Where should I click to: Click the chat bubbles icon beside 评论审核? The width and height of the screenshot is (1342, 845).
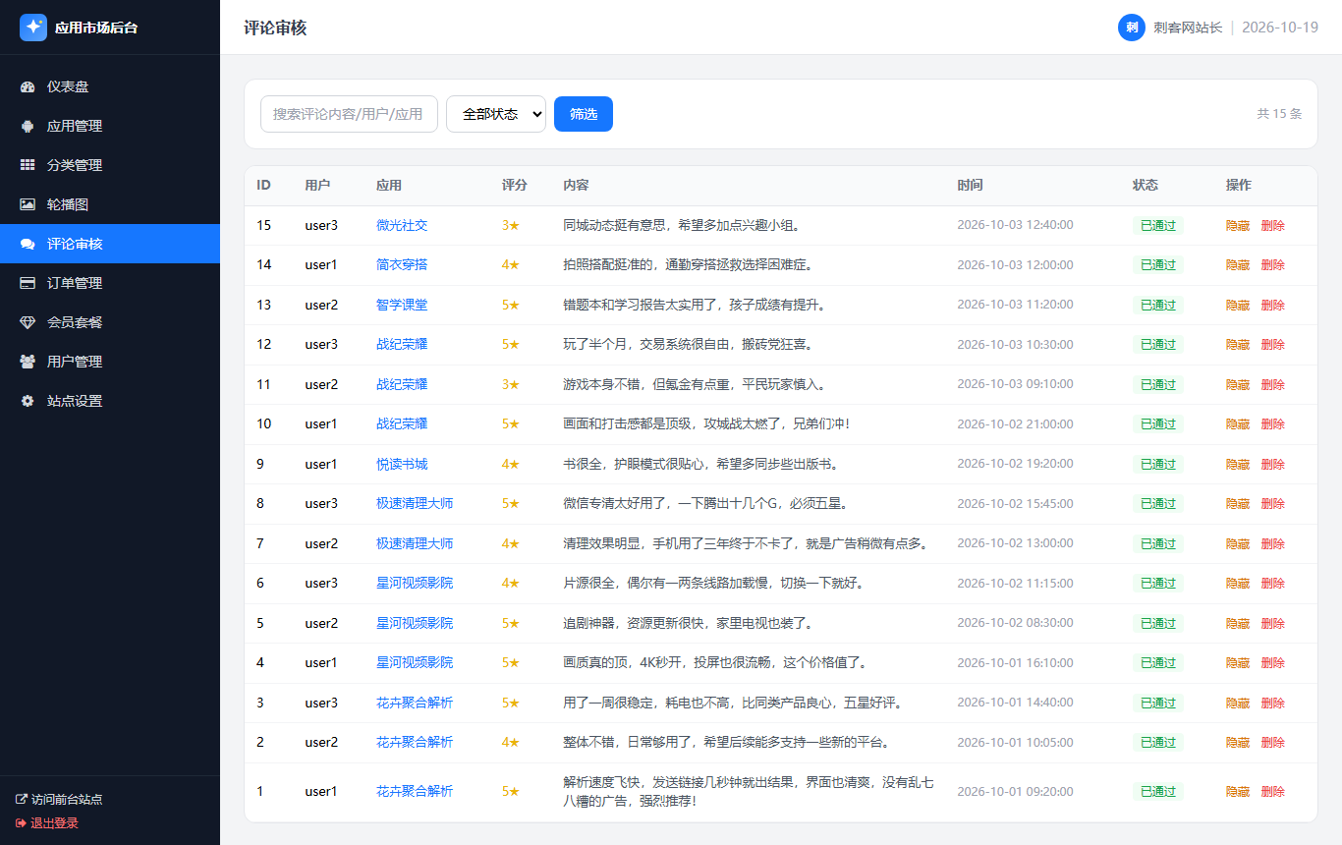coord(28,244)
